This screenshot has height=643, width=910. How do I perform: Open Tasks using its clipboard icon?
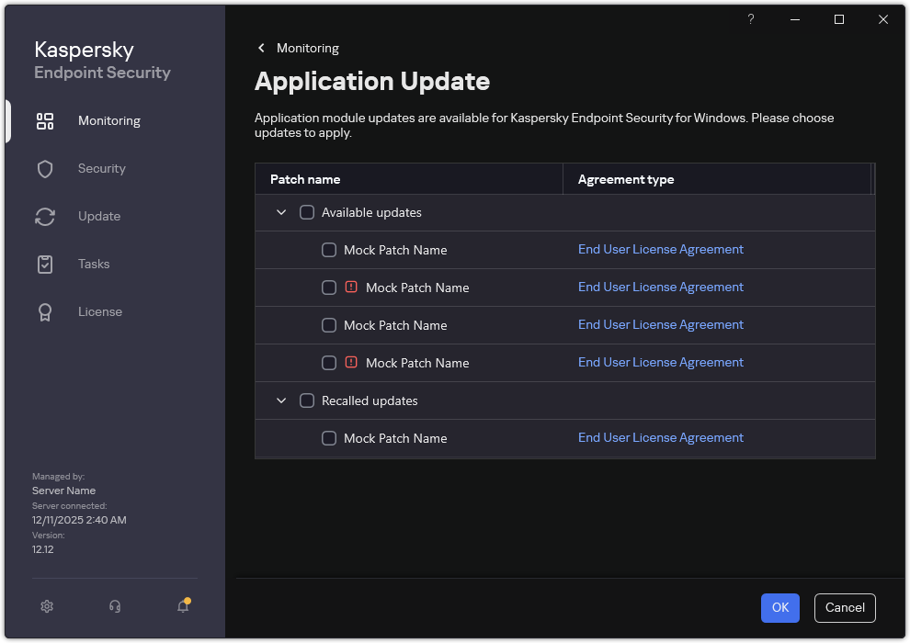click(x=45, y=264)
